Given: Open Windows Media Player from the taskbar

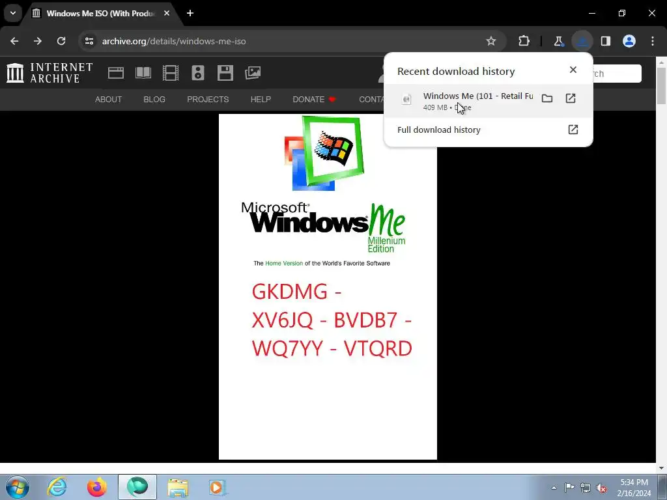Looking at the screenshot, I should pos(217,487).
